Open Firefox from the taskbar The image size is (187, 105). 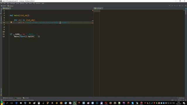110,103
